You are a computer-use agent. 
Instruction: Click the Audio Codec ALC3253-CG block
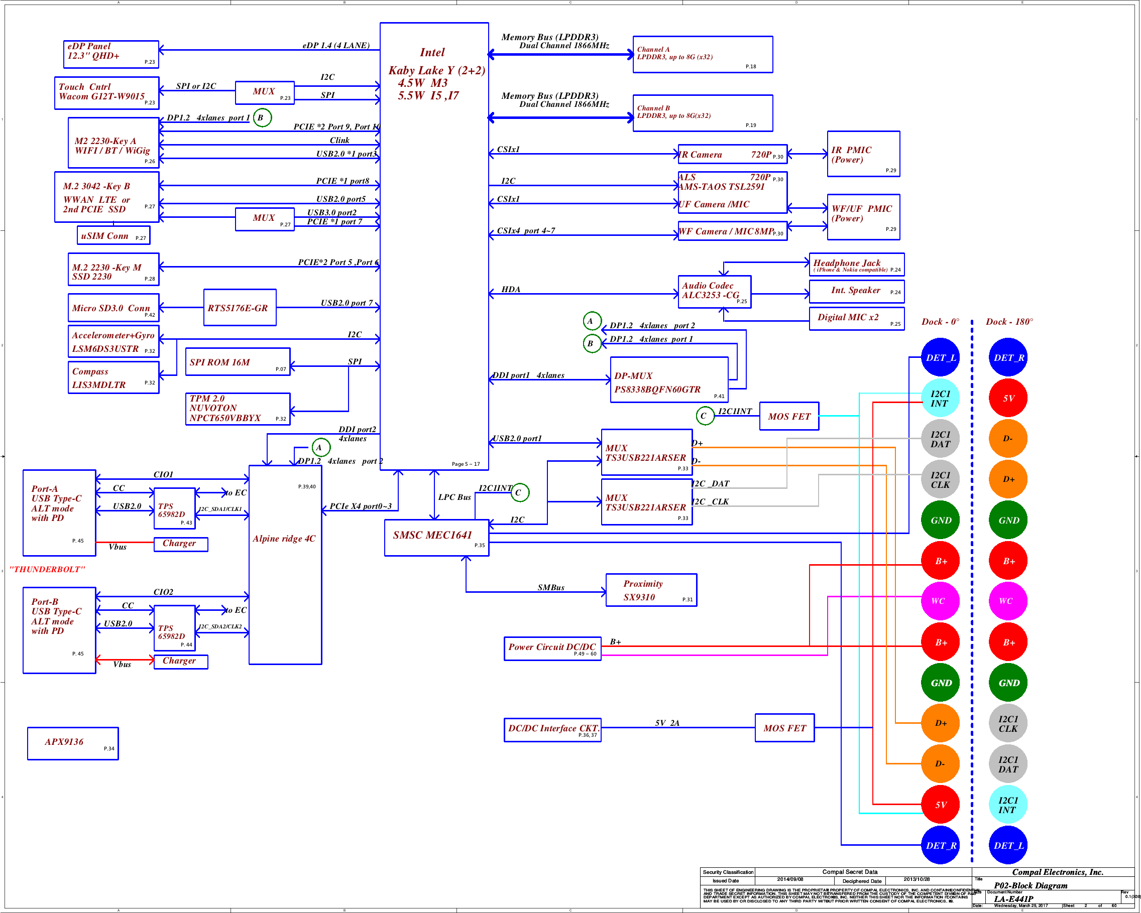[x=715, y=292]
